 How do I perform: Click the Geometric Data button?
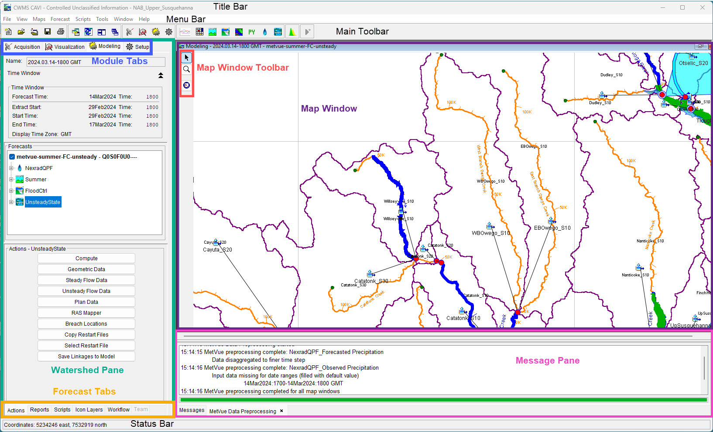tap(86, 269)
